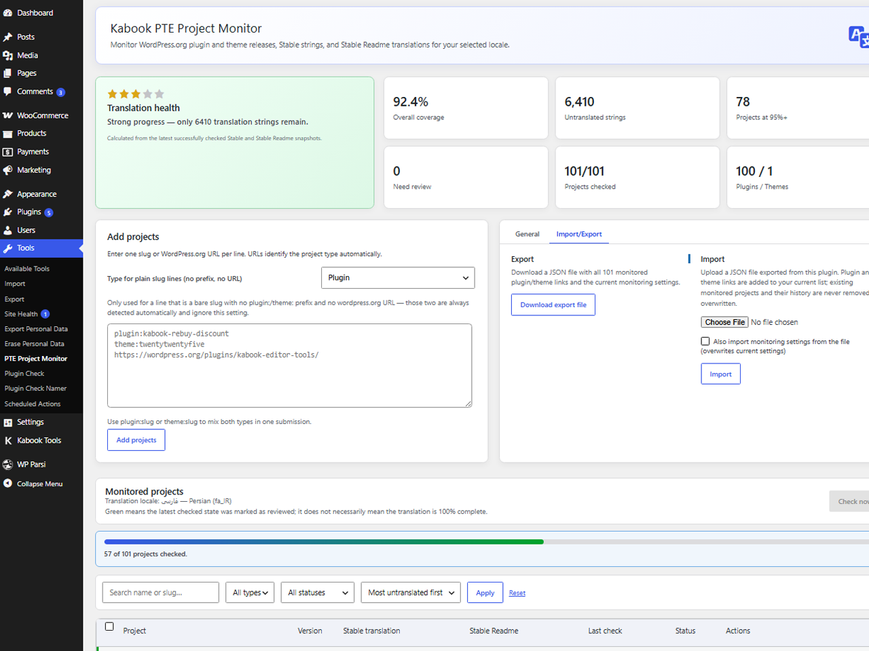Click the Plugins plug icon

(x=7, y=212)
